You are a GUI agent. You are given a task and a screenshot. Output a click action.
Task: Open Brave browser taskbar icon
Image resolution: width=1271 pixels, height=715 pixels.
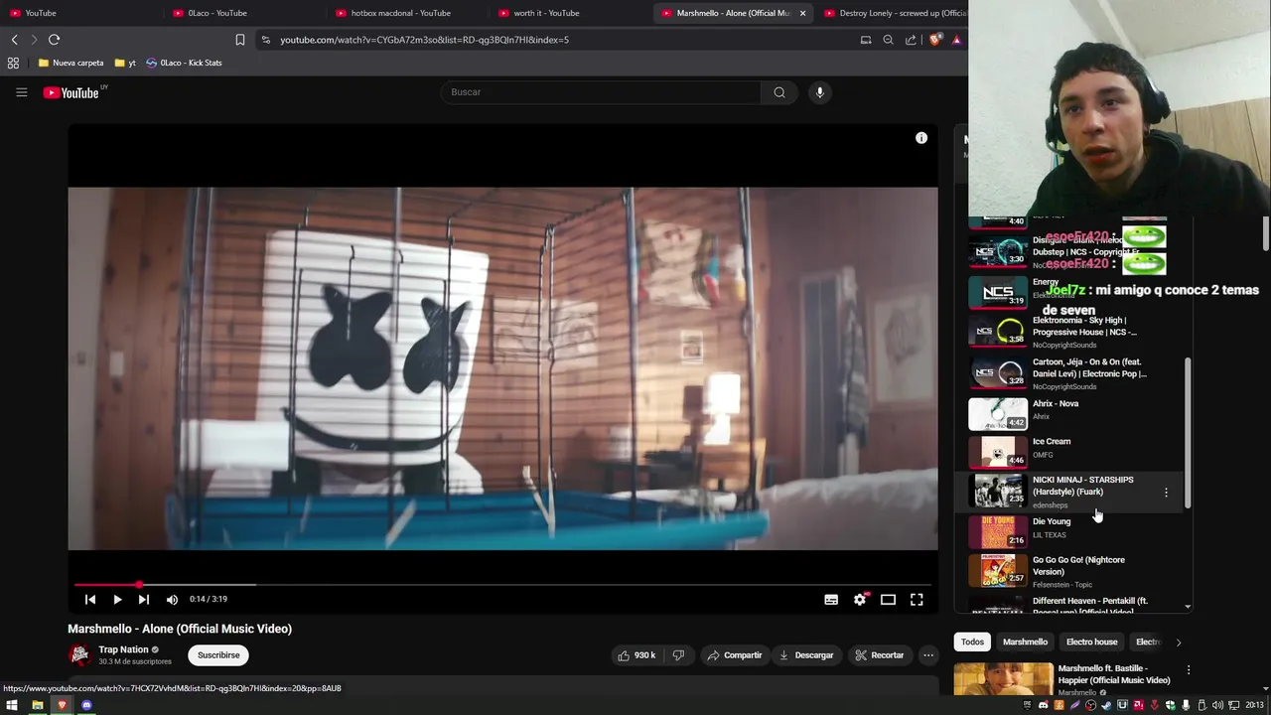click(62, 705)
